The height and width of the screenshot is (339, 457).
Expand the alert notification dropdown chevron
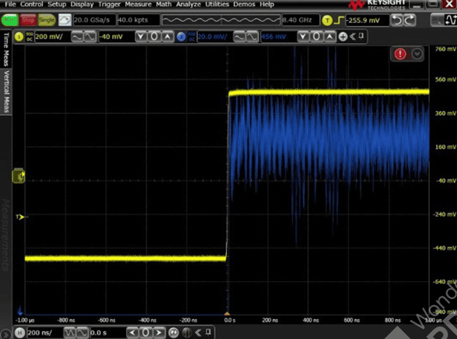[416, 54]
